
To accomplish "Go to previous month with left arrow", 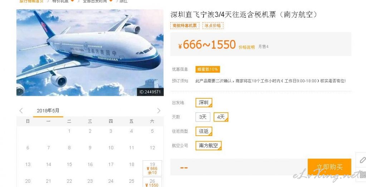I will click(21, 110).
